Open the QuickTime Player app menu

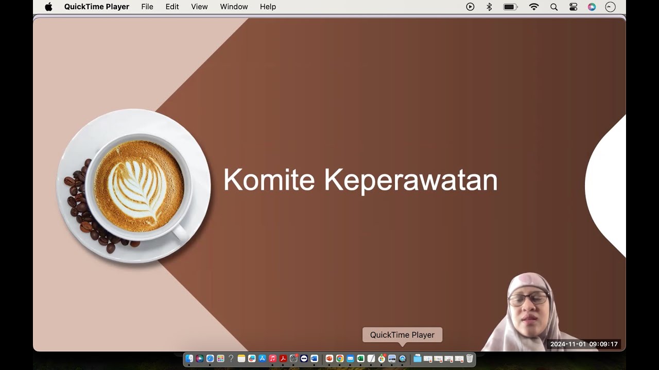point(96,7)
